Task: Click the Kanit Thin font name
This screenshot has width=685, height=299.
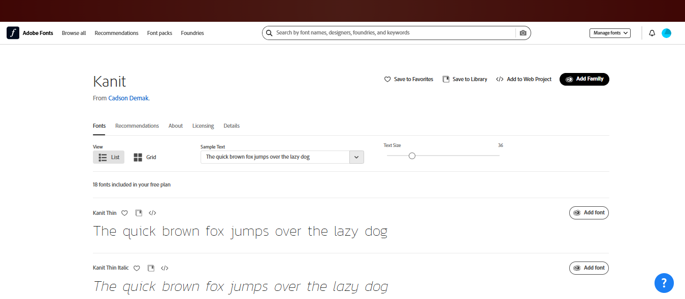Action: click(105, 213)
